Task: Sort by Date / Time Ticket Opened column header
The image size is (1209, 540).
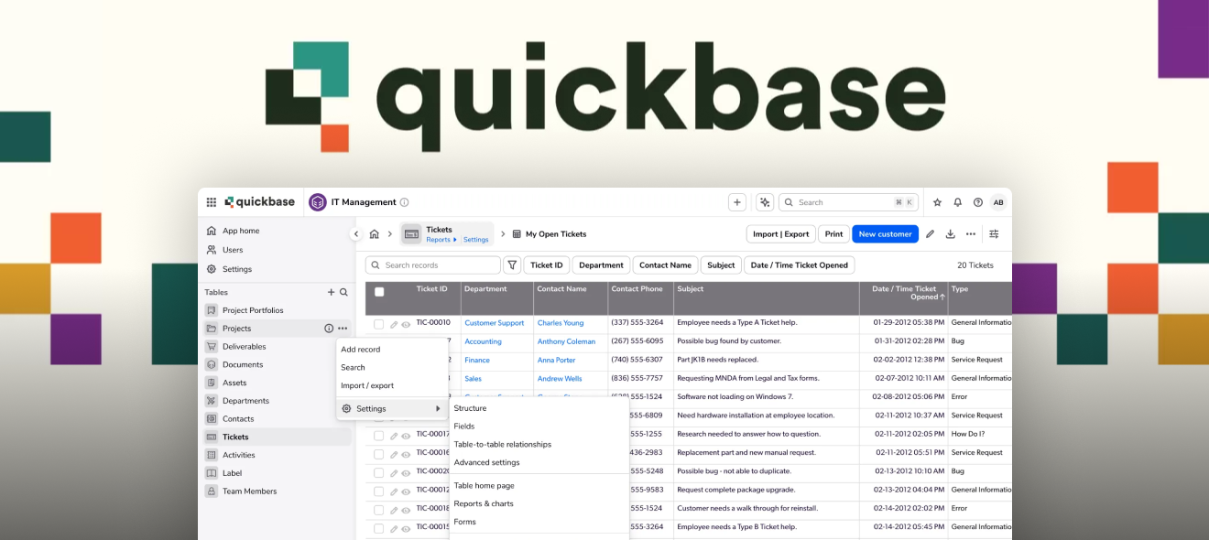Action: click(904, 293)
